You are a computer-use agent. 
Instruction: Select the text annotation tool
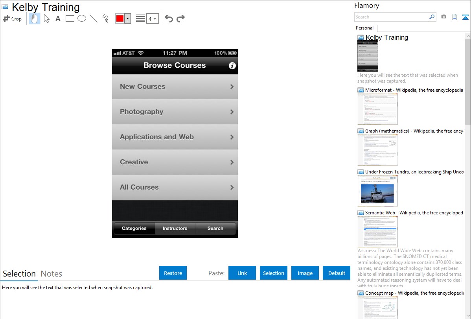tap(58, 18)
